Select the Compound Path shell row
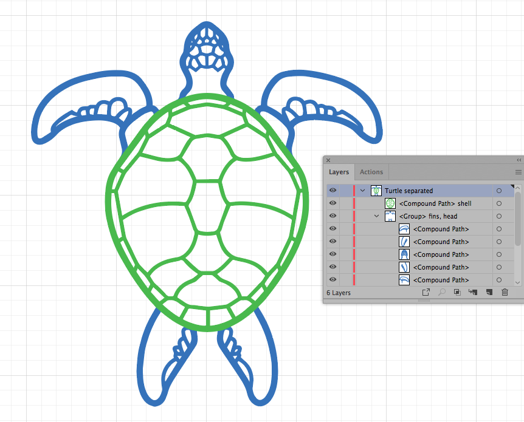524x422 pixels. [435, 203]
